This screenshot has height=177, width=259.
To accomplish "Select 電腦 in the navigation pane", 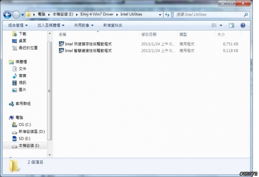I will point(19,117).
